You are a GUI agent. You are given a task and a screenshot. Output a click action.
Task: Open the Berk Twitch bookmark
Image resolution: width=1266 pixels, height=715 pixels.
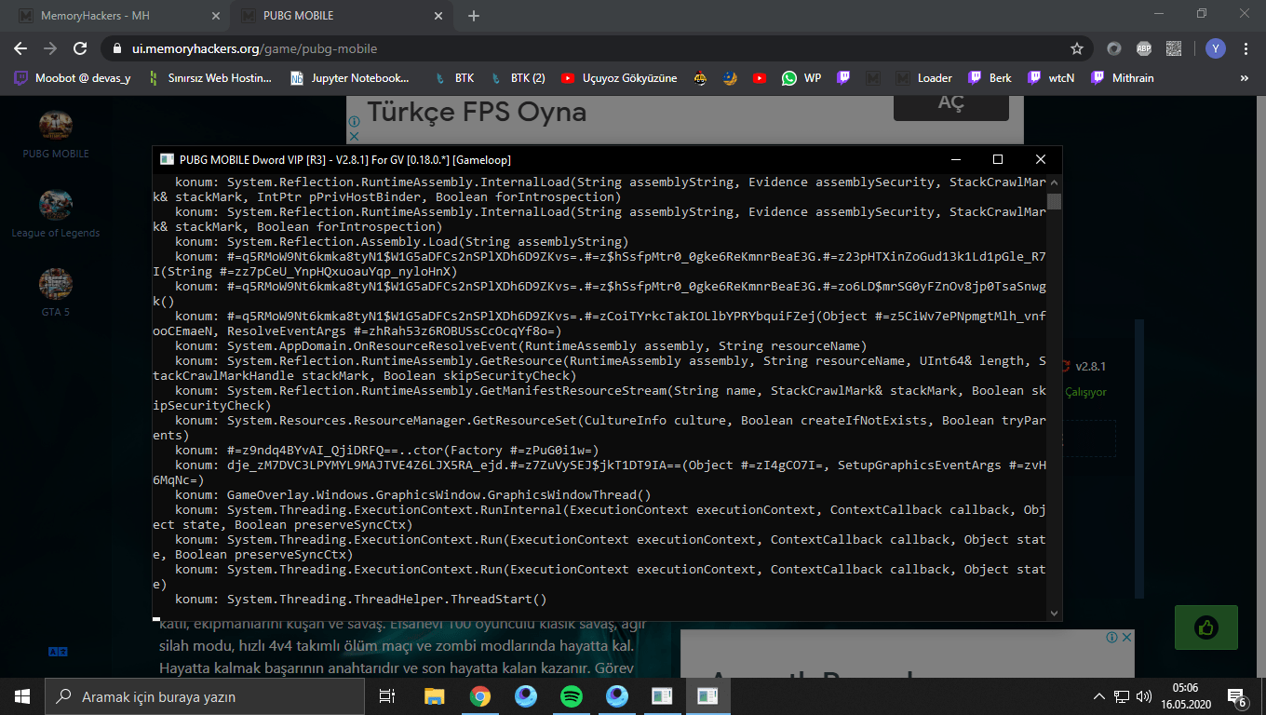click(x=990, y=78)
